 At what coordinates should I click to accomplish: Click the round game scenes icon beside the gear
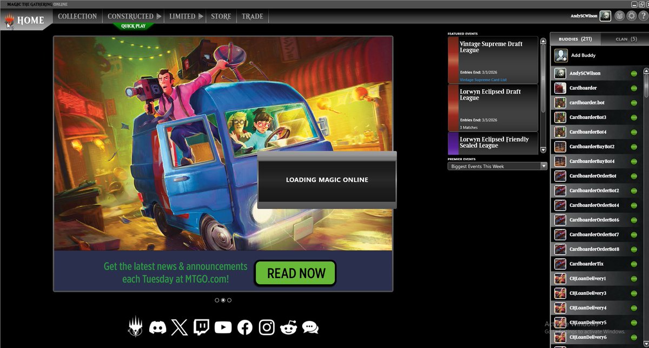[x=619, y=16]
